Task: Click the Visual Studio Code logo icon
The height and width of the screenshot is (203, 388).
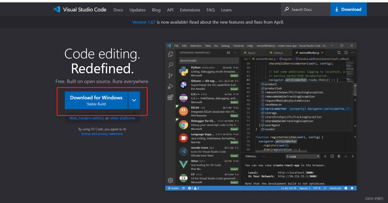Action: pyautogui.click(x=57, y=9)
